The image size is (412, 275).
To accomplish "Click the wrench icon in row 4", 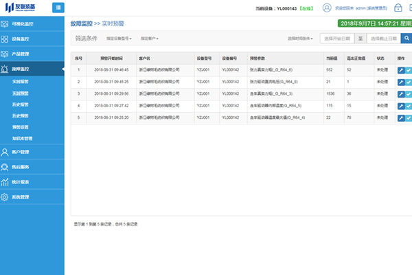I will tap(401, 106).
